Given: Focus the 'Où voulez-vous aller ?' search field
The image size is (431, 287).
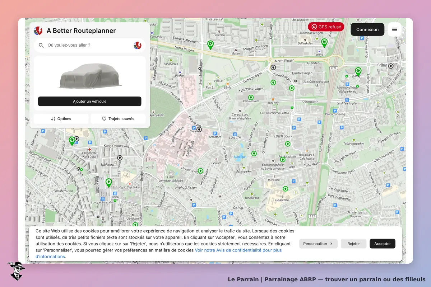Looking at the screenshot, I should 90,45.
